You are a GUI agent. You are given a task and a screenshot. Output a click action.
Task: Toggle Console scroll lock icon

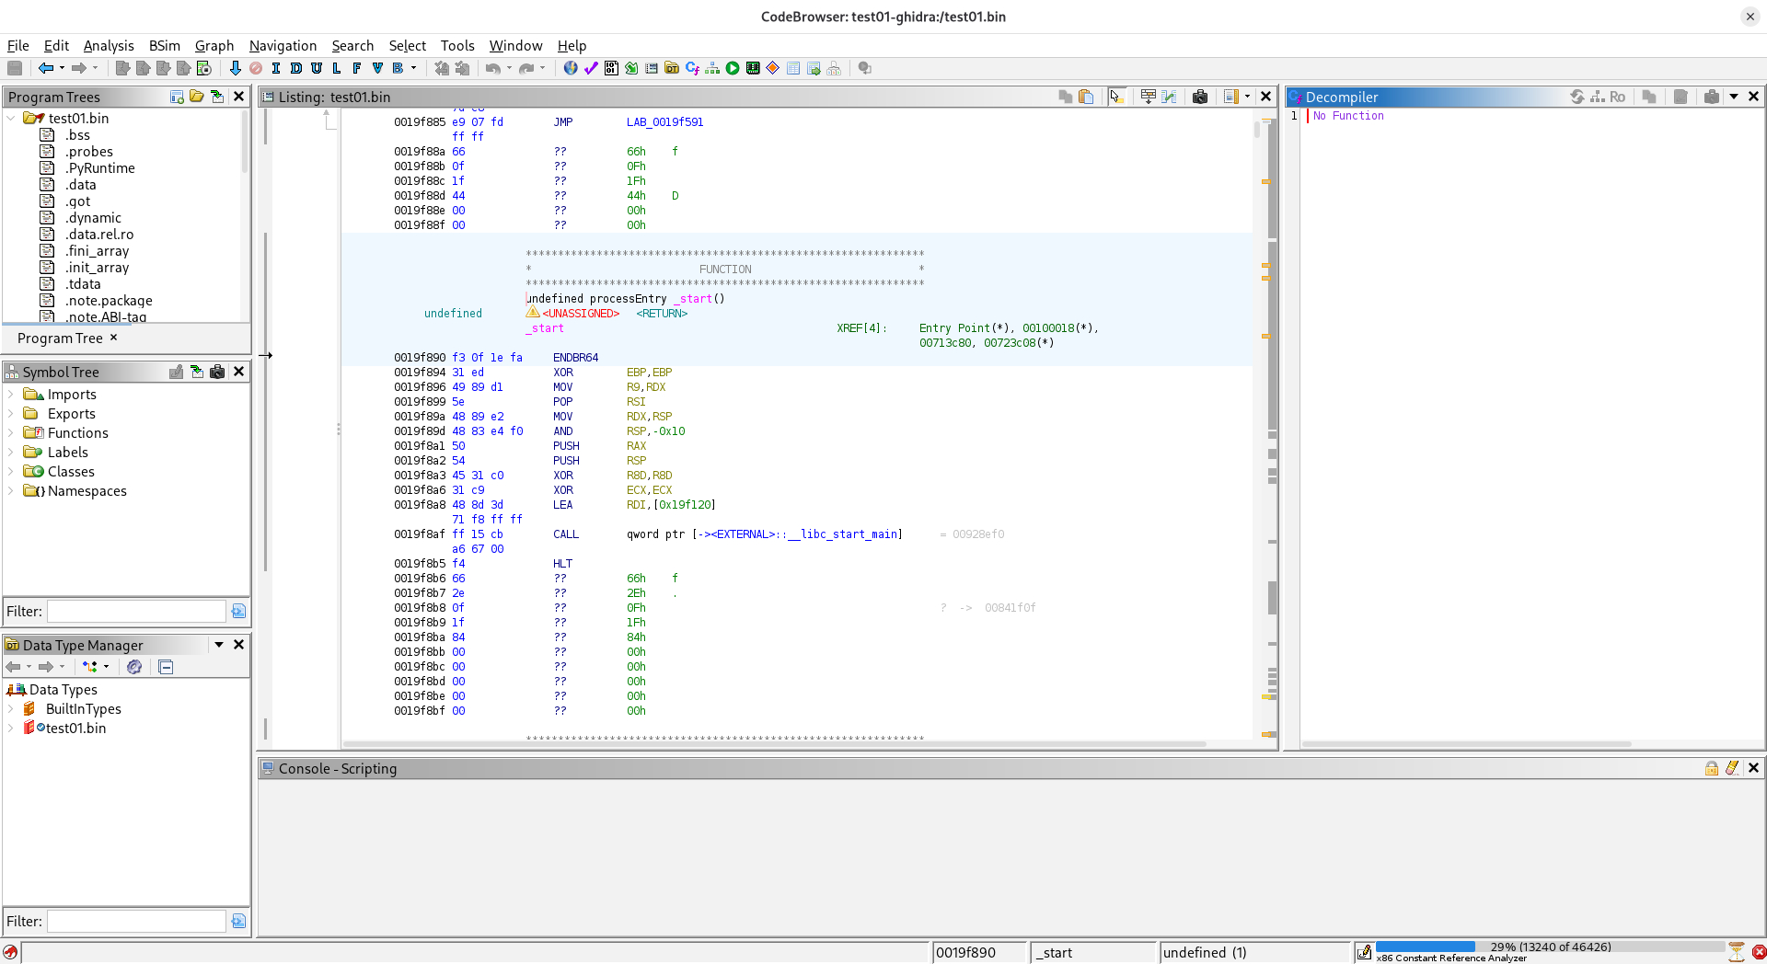tap(1712, 768)
